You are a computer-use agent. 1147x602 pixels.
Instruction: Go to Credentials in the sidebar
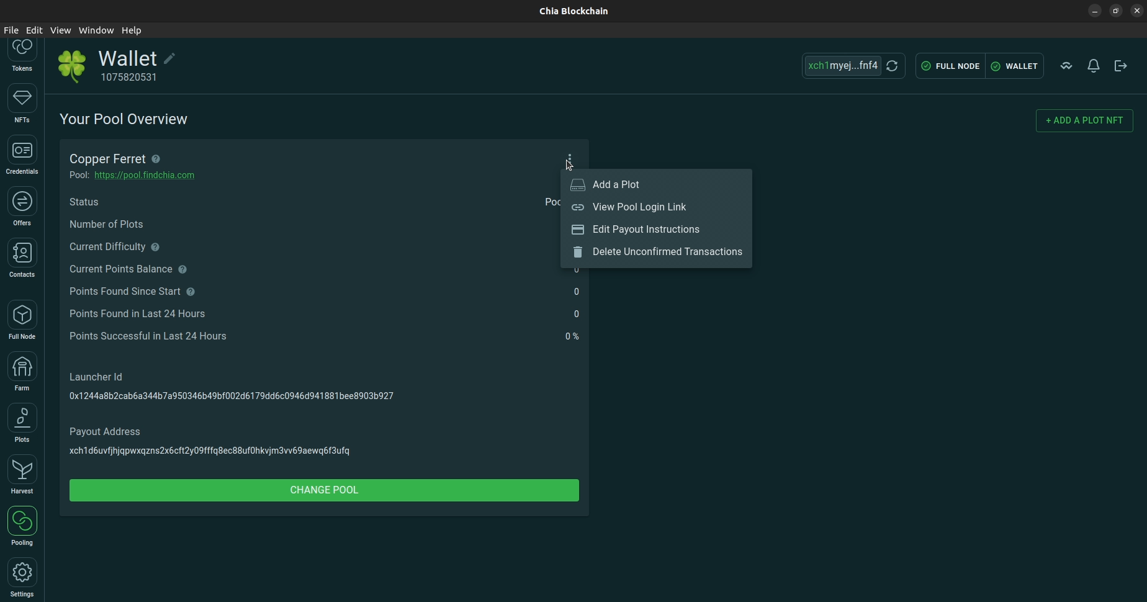coord(22,156)
